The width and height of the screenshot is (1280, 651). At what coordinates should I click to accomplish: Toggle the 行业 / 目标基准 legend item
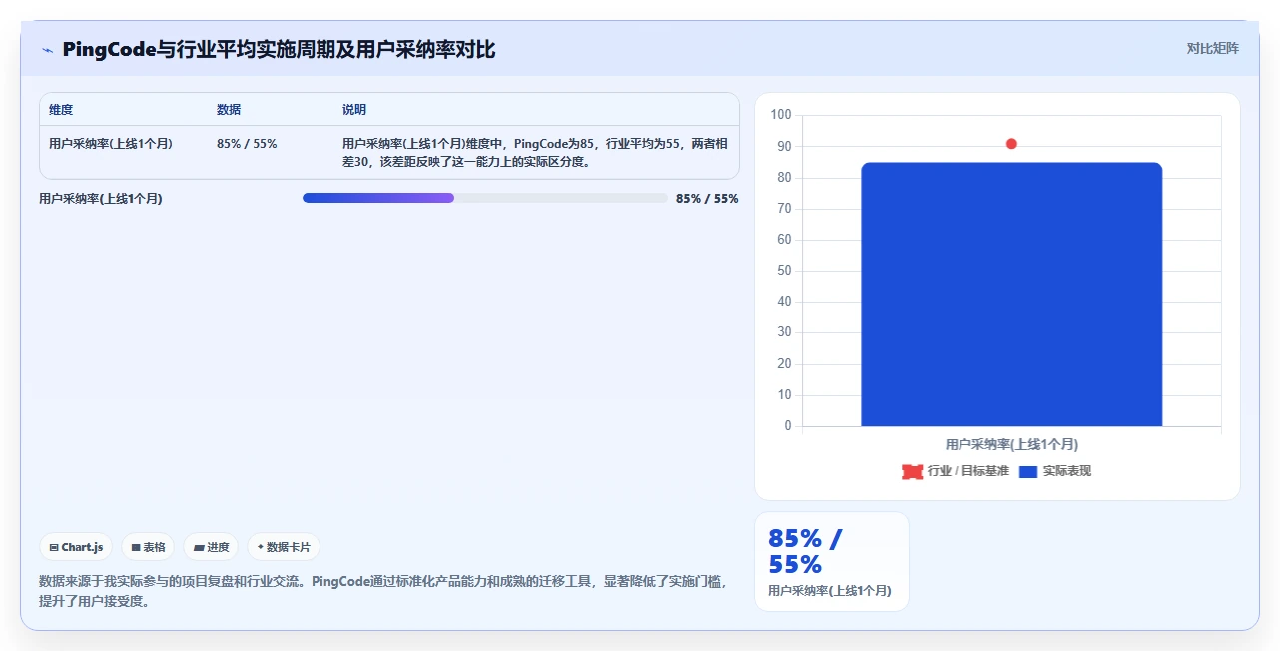(x=956, y=471)
